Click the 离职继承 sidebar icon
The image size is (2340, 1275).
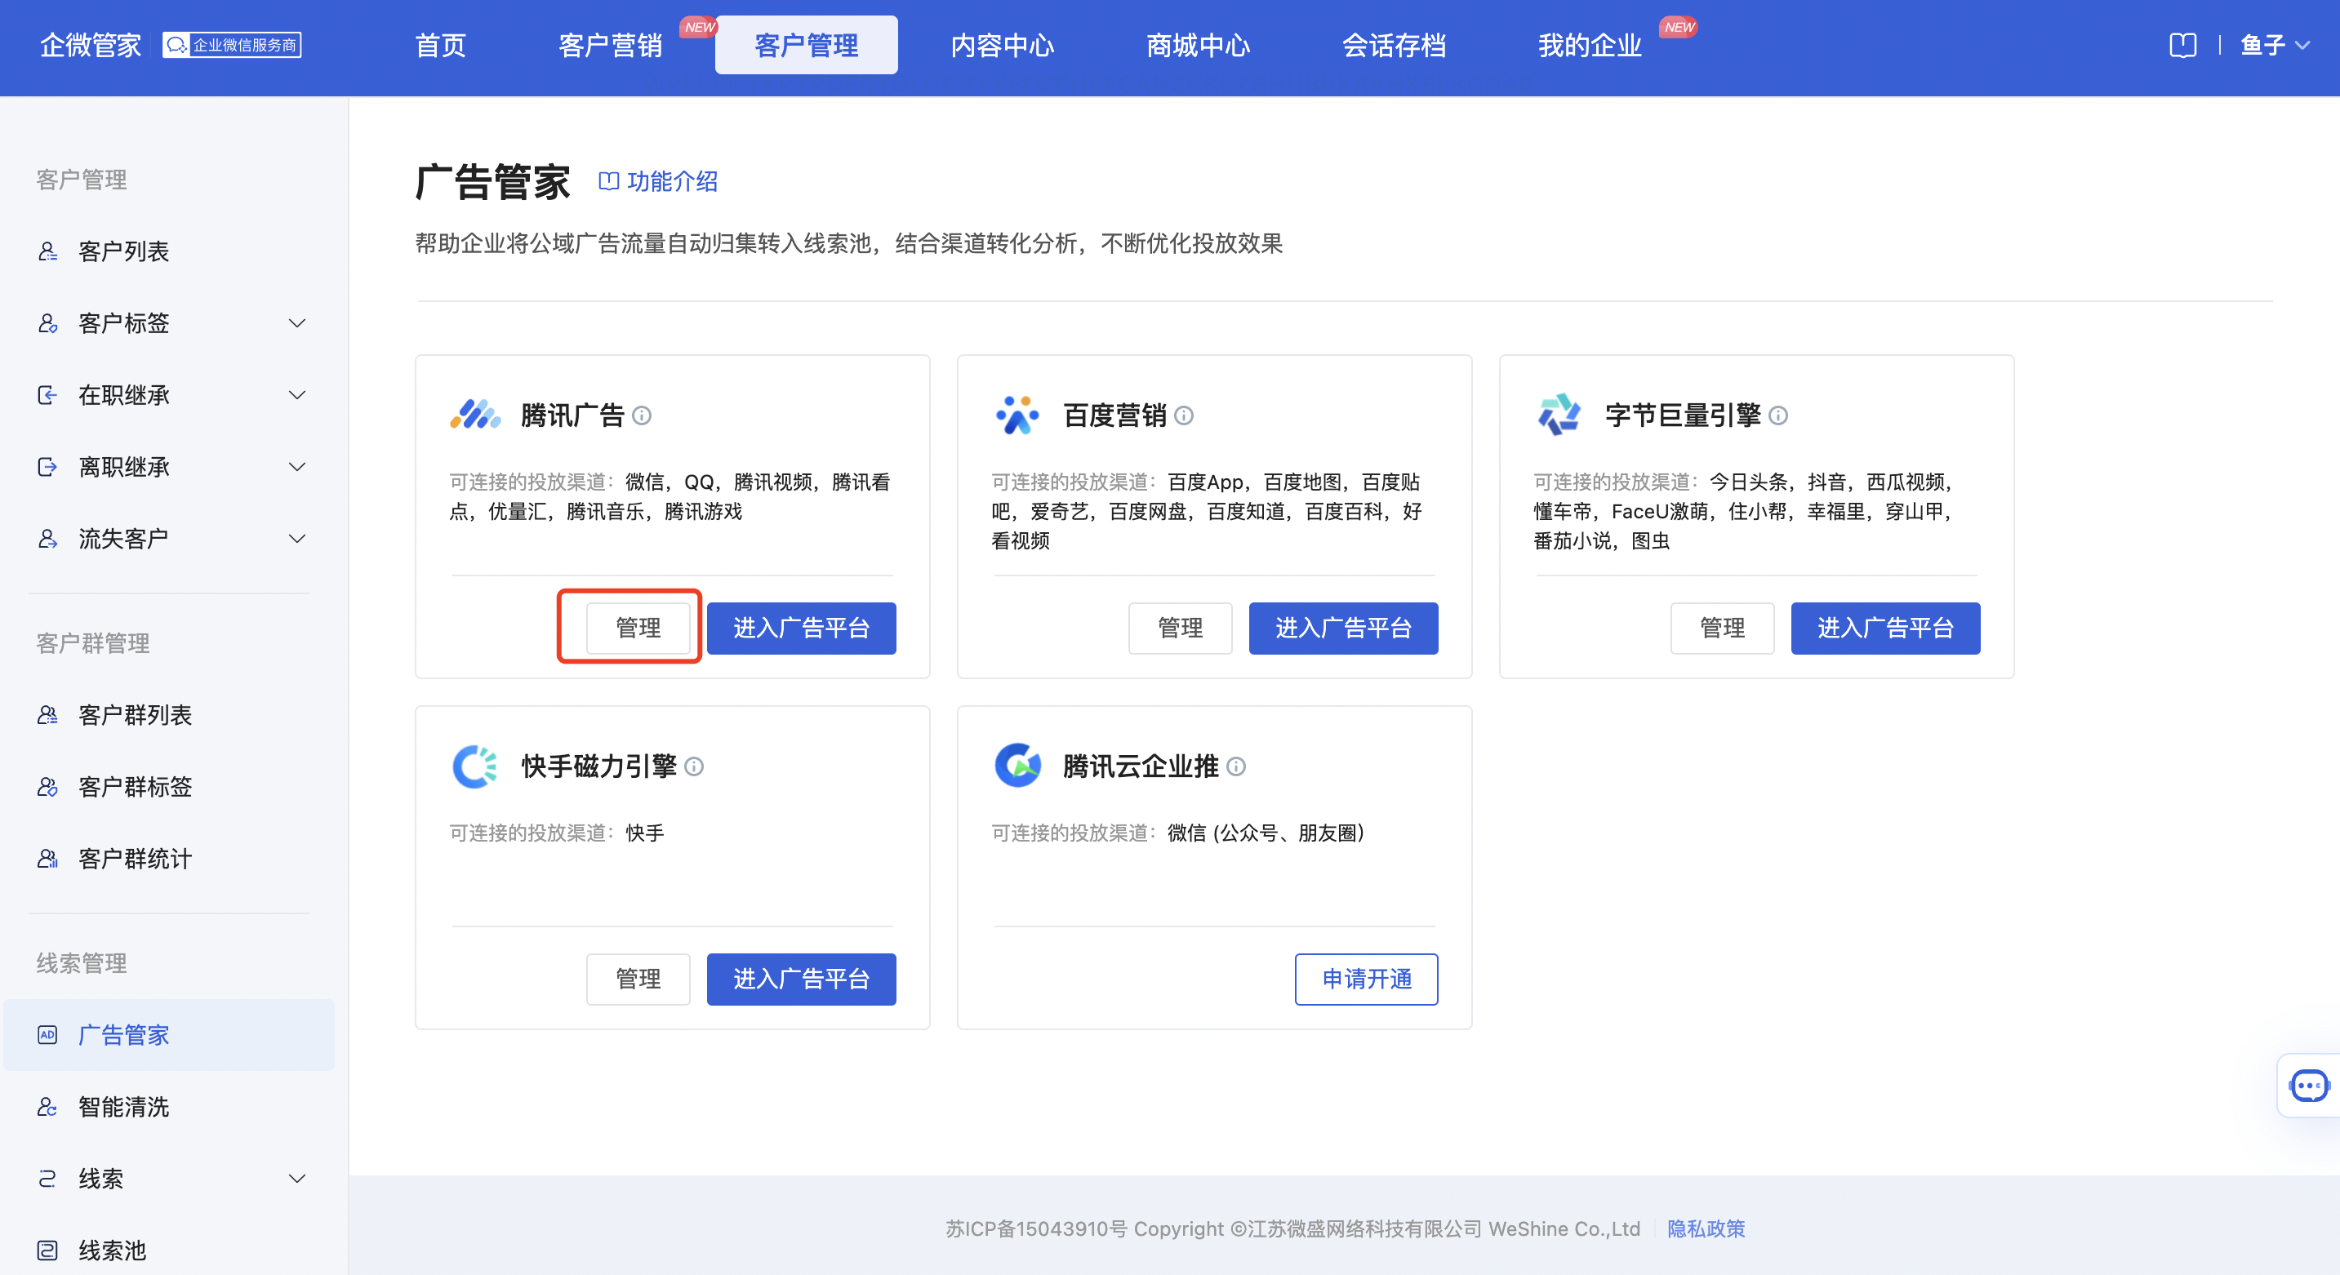coord(47,467)
